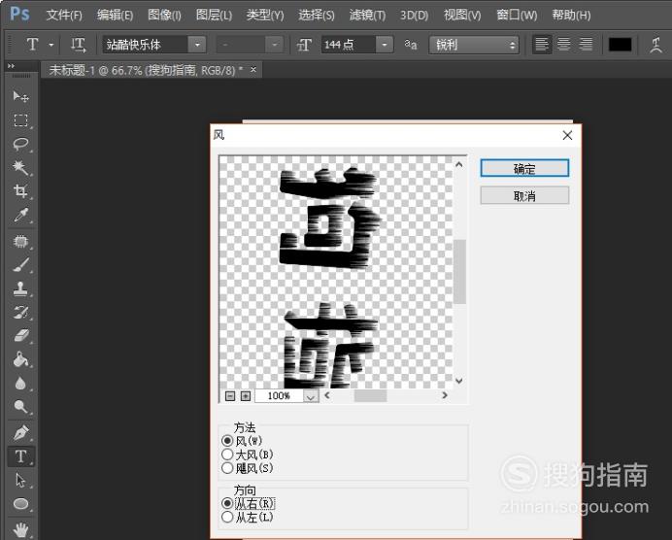This screenshot has width=672, height=540.
Task: Cancel the Wind filter with 取消
Action: (x=524, y=196)
